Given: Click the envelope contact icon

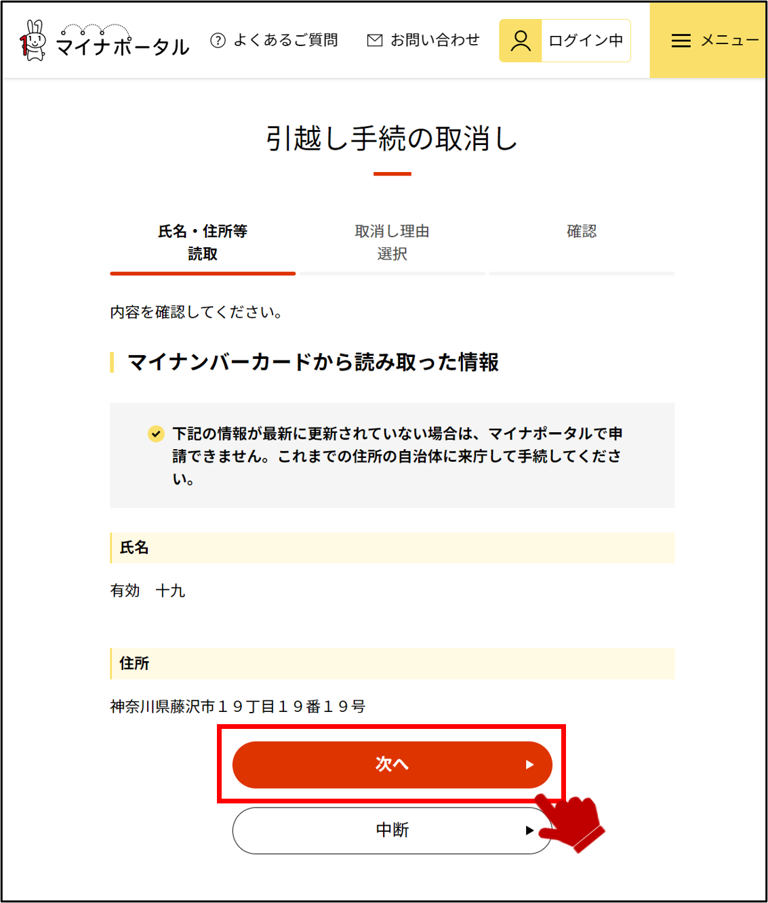Looking at the screenshot, I should (x=374, y=41).
